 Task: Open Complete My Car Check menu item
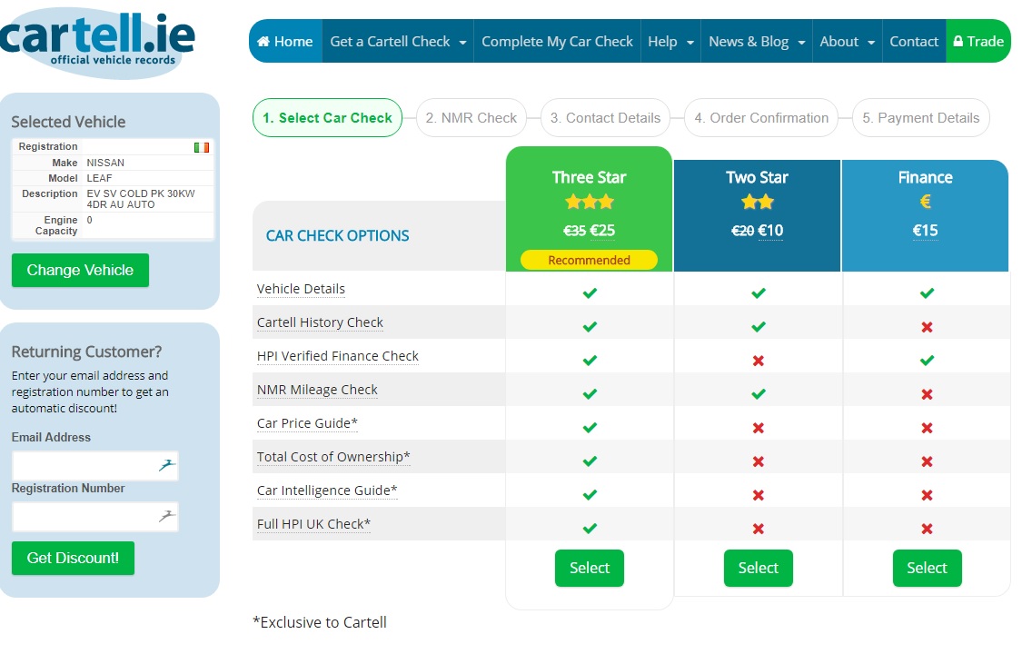pyautogui.click(x=557, y=42)
